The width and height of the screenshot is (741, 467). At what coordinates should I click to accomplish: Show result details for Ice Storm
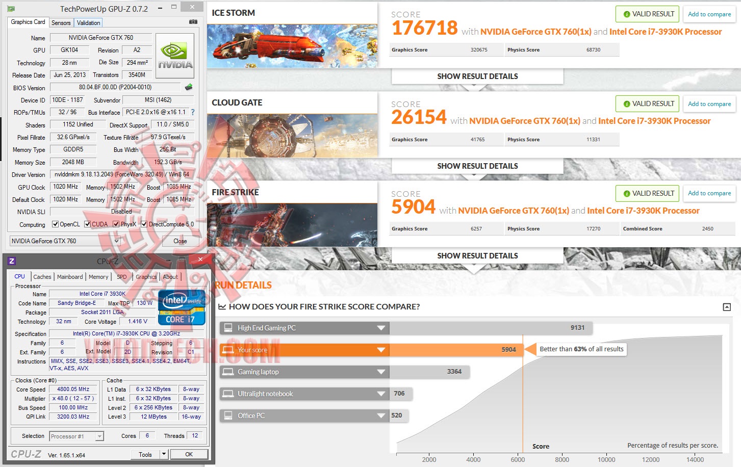tap(477, 76)
